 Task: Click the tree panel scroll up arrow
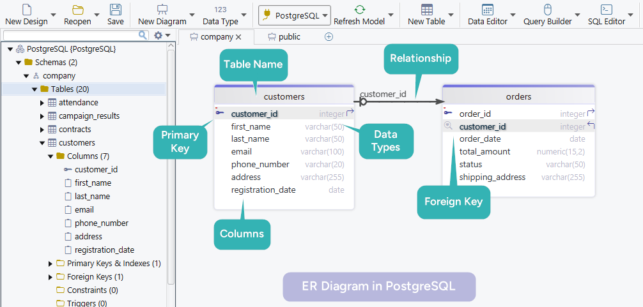(171, 46)
